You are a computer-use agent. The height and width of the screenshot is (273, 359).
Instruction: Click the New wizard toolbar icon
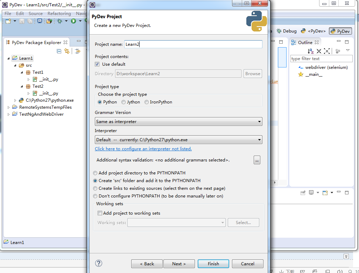point(8,21)
